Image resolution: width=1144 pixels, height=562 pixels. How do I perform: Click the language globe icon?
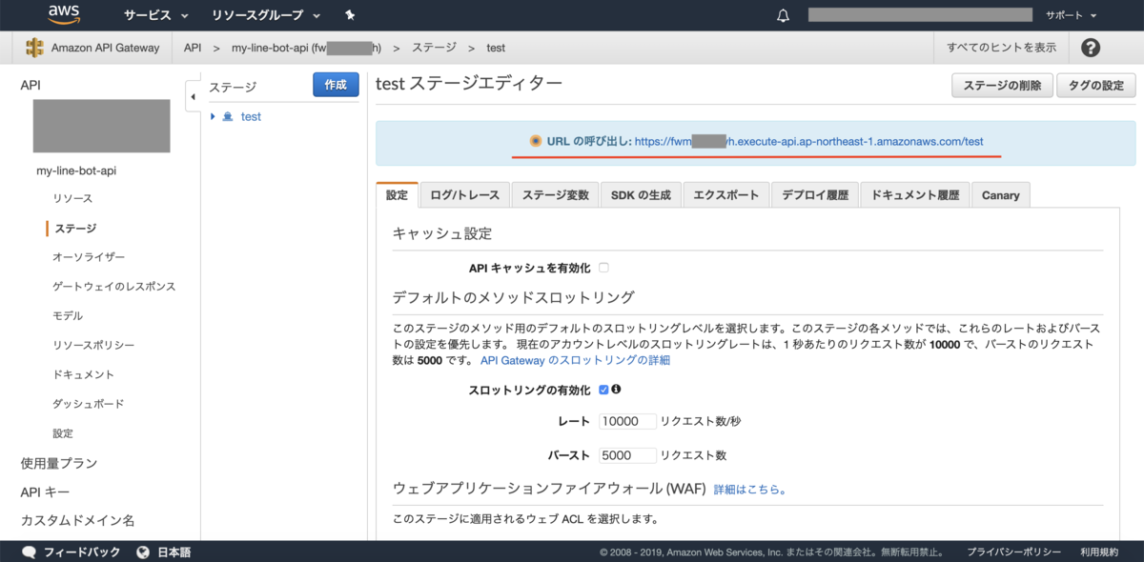pyautogui.click(x=143, y=552)
